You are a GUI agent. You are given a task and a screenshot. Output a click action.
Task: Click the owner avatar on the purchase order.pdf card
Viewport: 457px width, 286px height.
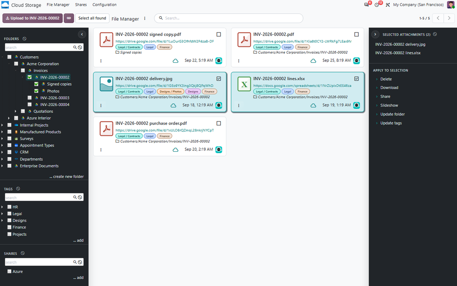(x=218, y=150)
